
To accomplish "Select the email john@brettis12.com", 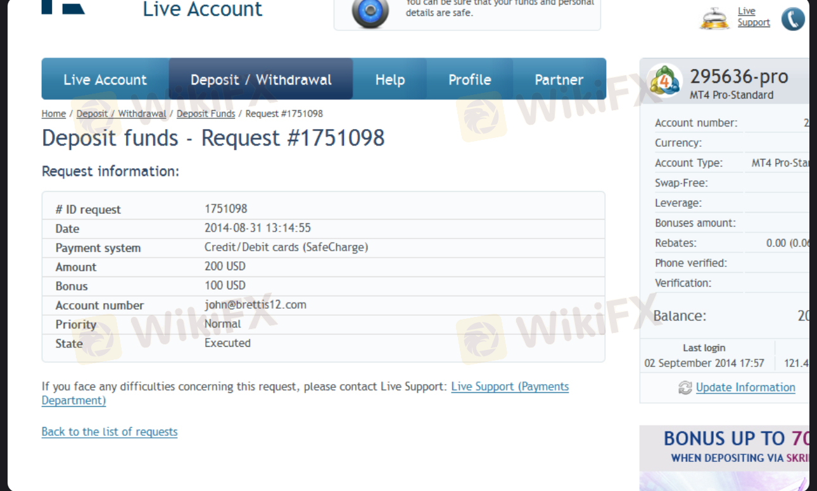I will tap(255, 304).
